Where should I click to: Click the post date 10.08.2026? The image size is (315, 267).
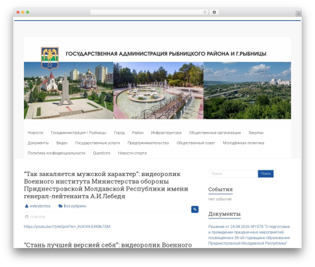37,217
